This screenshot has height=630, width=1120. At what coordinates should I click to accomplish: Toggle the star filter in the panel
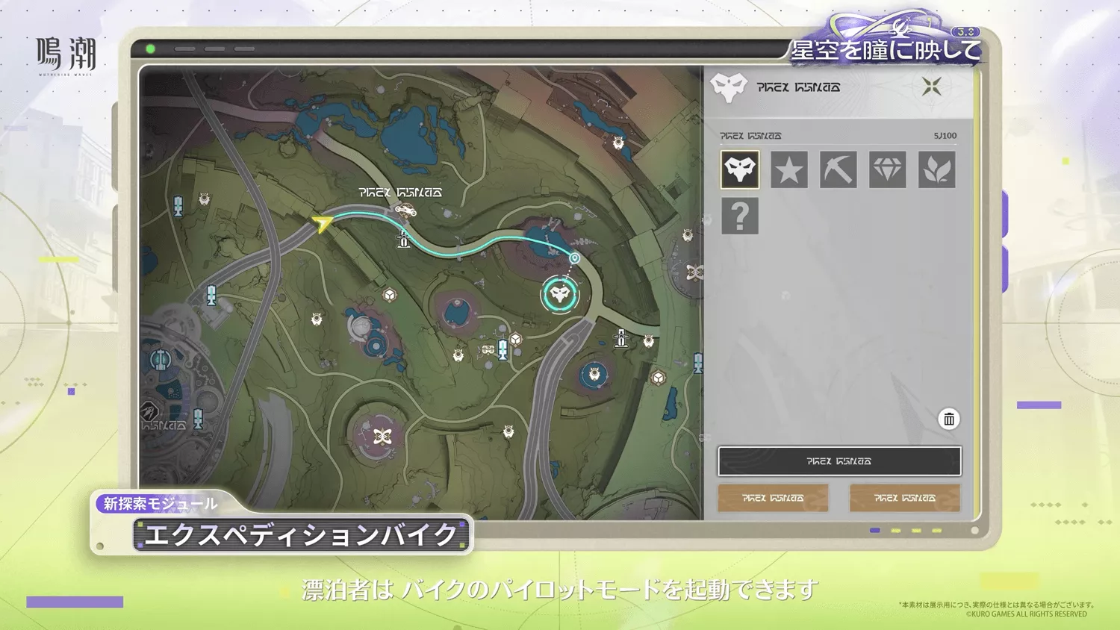(788, 169)
